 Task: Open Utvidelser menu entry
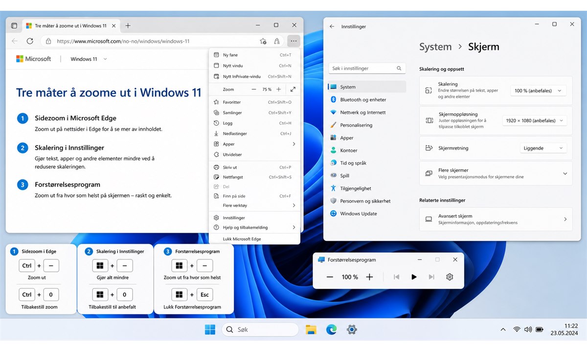(254, 154)
